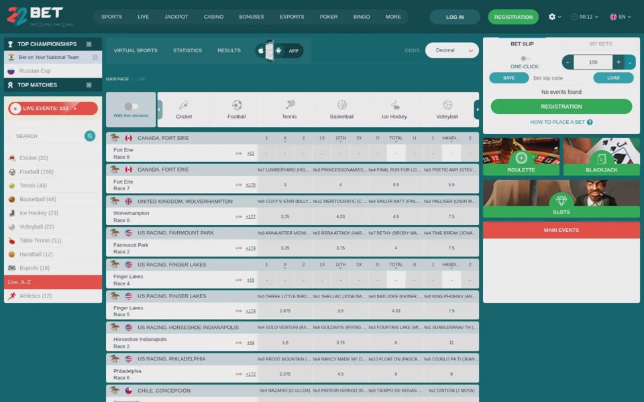The height and width of the screenshot is (402, 644).
Task: Open the Roulette game thumbnail
Action: [521, 157]
